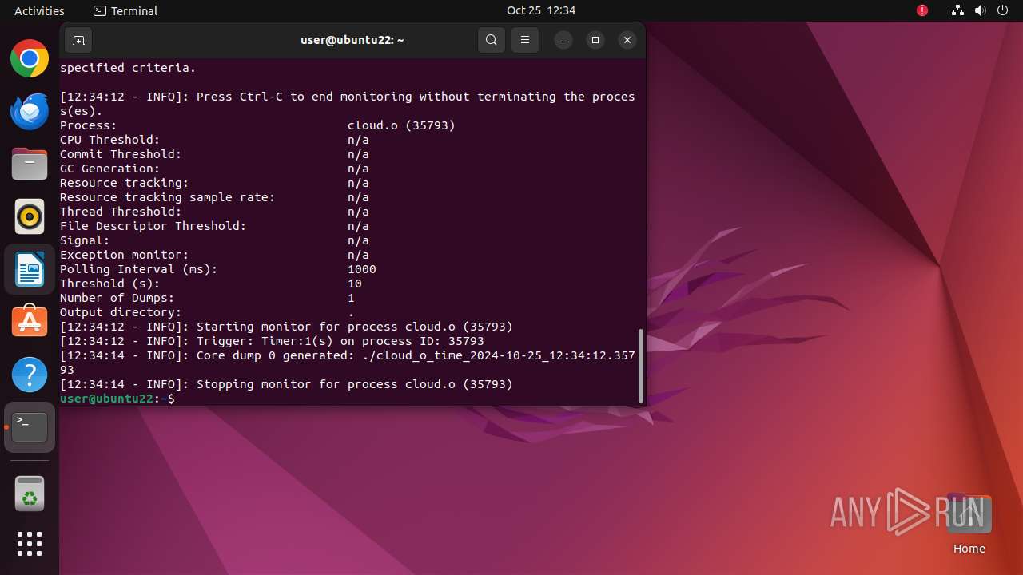The width and height of the screenshot is (1023, 575).
Task: Open a new terminal tab
Action: click(x=78, y=40)
